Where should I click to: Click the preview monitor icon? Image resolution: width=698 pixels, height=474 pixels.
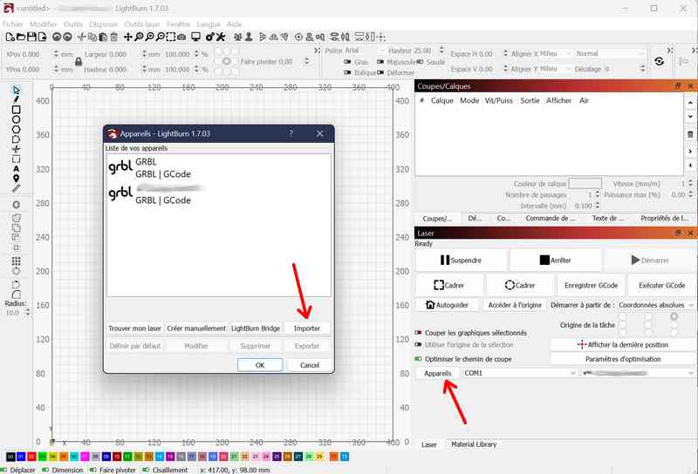tap(195, 37)
